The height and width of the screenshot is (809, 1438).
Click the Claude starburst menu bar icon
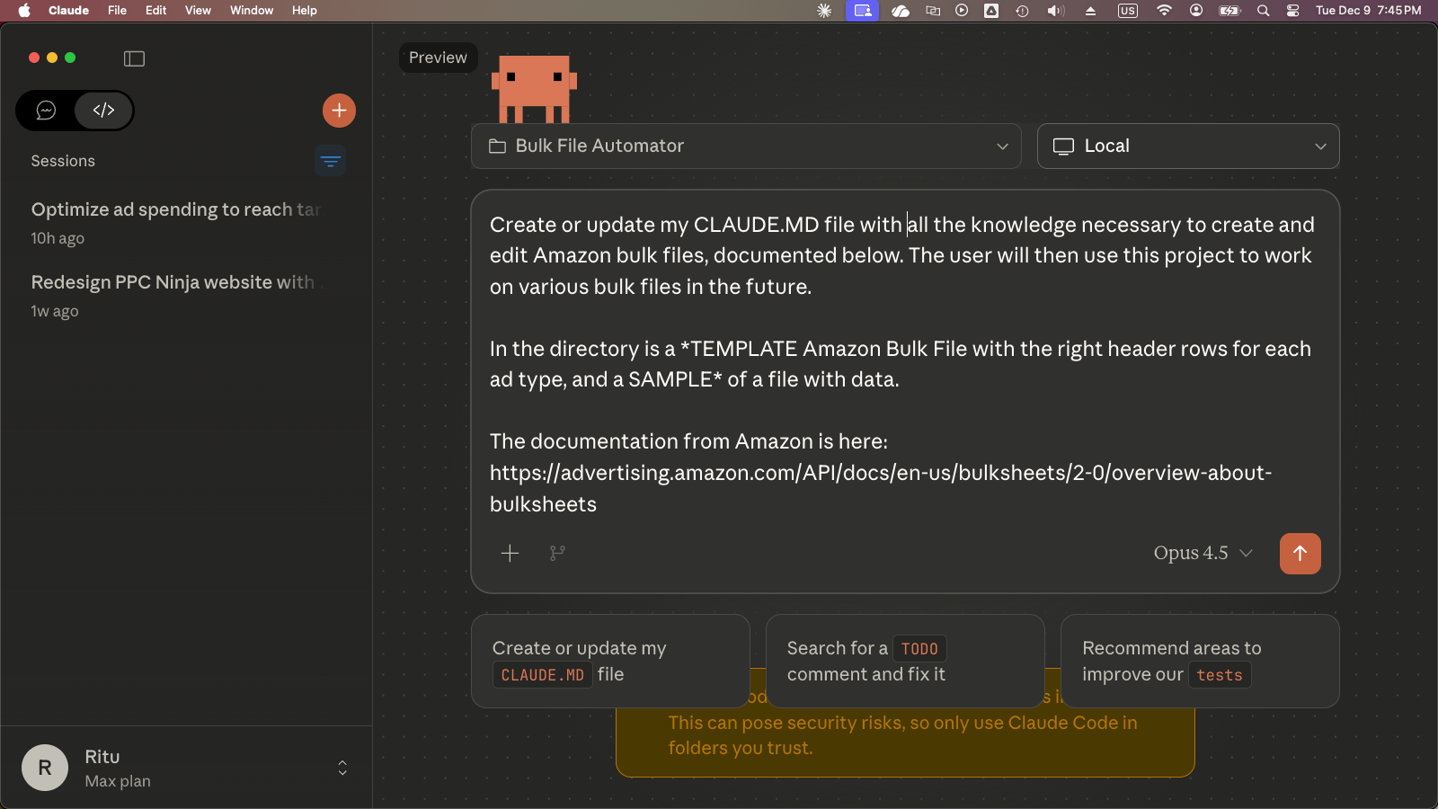coord(824,11)
